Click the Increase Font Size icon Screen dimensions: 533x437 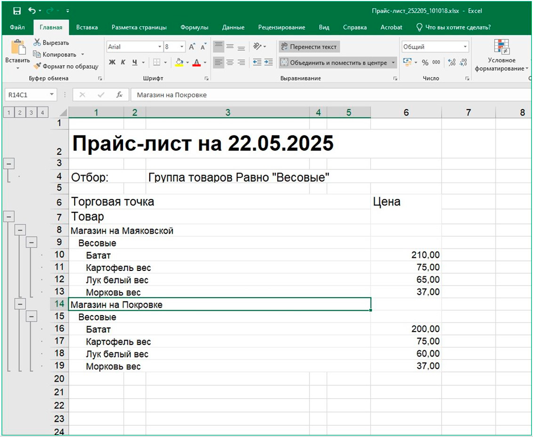point(192,47)
